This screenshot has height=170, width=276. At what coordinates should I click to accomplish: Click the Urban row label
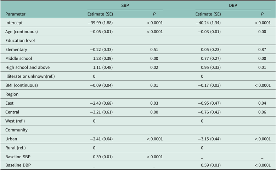(x=12, y=139)
